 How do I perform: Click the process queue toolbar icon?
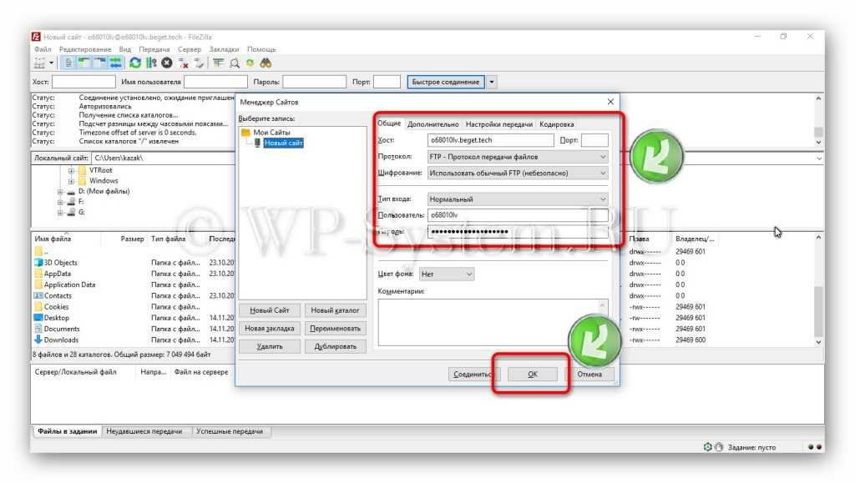(x=151, y=63)
